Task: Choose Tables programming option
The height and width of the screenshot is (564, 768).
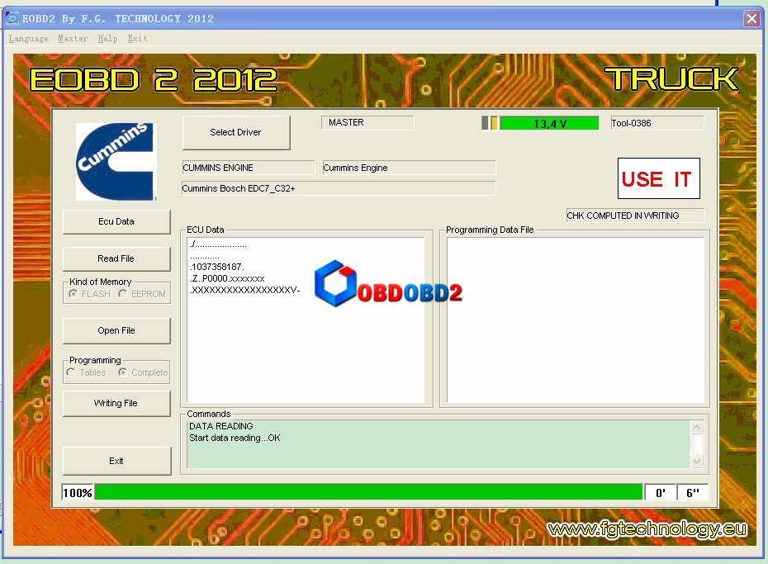Action: coord(71,372)
